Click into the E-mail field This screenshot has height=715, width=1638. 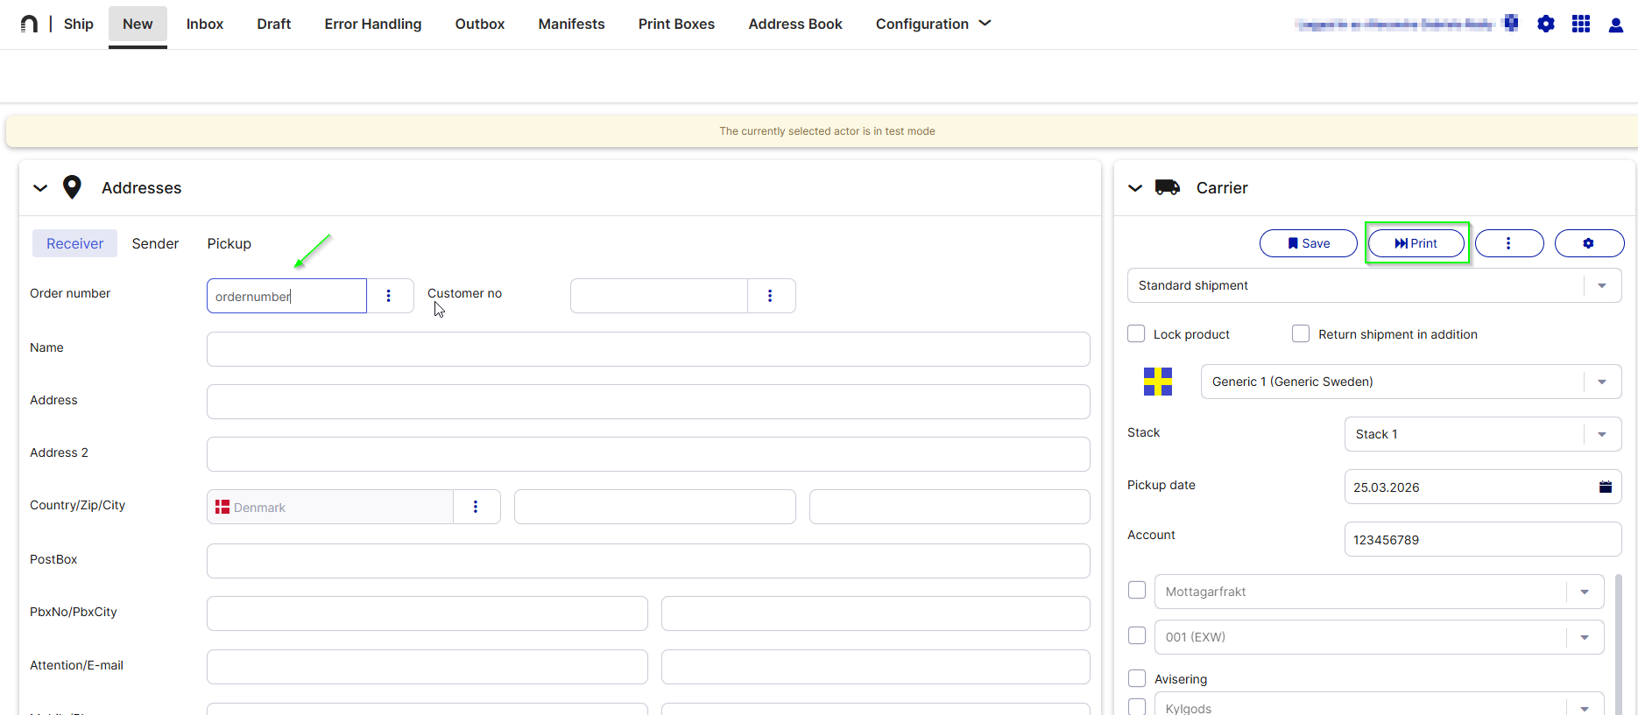876,667
